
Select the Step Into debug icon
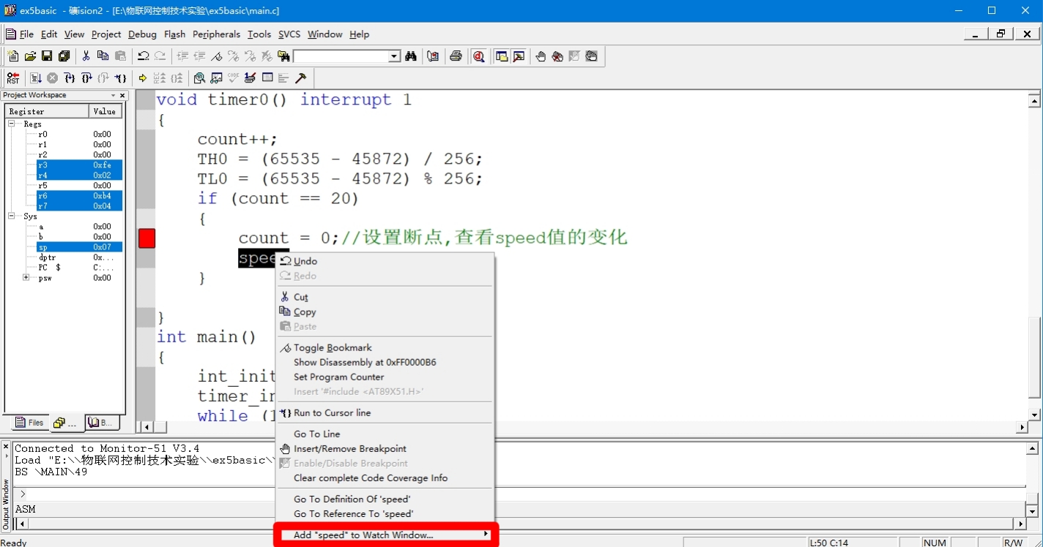click(x=68, y=78)
